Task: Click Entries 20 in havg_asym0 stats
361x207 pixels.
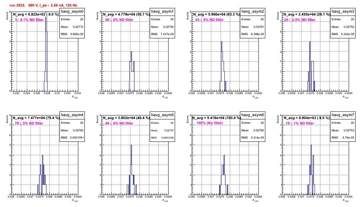Action: tap(72, 19)
